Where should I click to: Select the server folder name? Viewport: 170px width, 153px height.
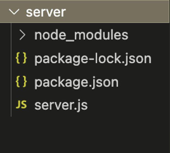[x=46, y=12]
